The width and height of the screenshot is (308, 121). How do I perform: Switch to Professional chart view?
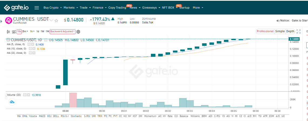click(265, 31)
